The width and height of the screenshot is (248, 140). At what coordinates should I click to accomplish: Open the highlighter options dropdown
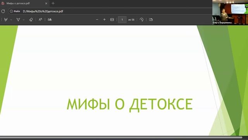tap(11, 20)
